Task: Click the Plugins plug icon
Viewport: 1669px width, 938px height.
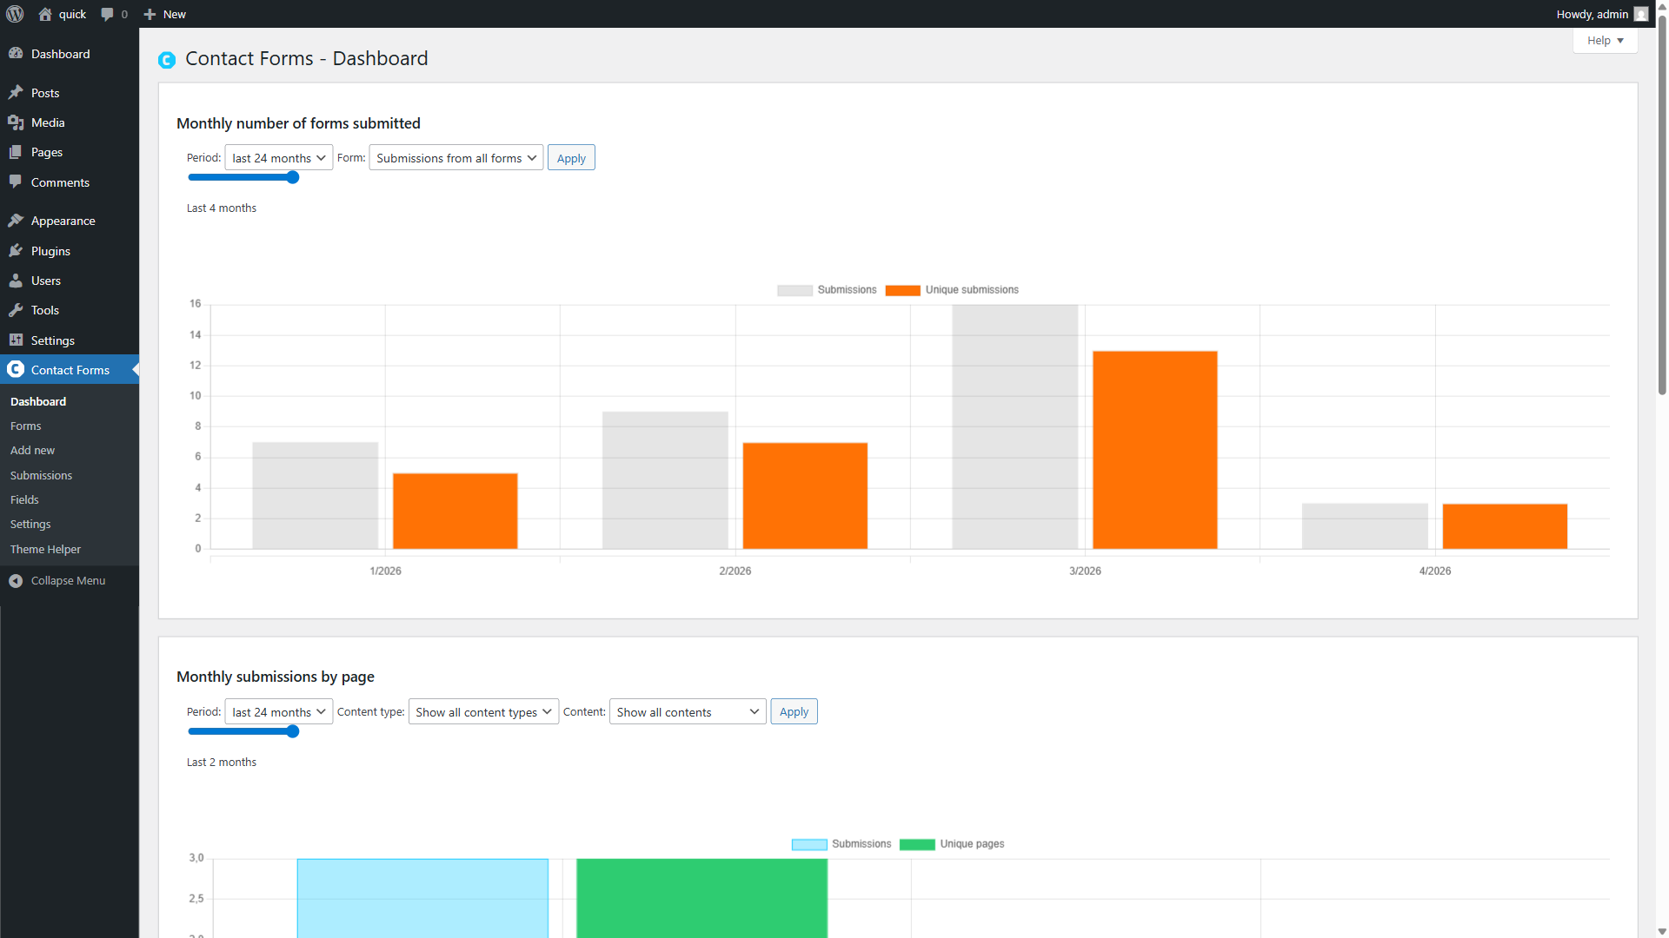Action: (x=16, y=251)
